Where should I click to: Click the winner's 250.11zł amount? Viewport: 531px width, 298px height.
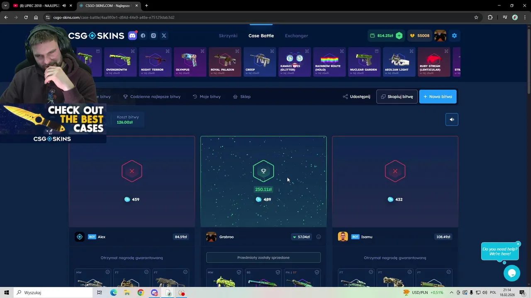263,190
